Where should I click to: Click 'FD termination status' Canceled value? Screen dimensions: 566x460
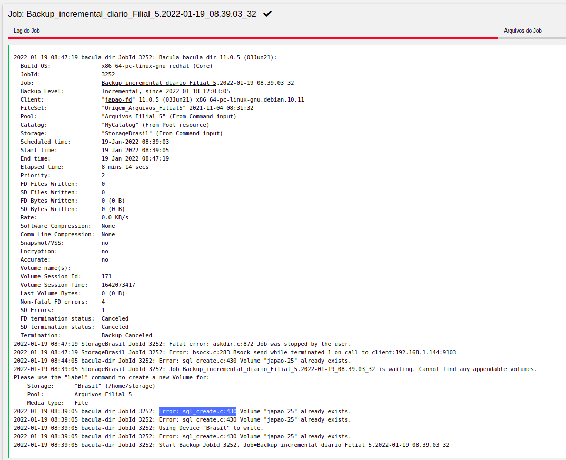115,318
